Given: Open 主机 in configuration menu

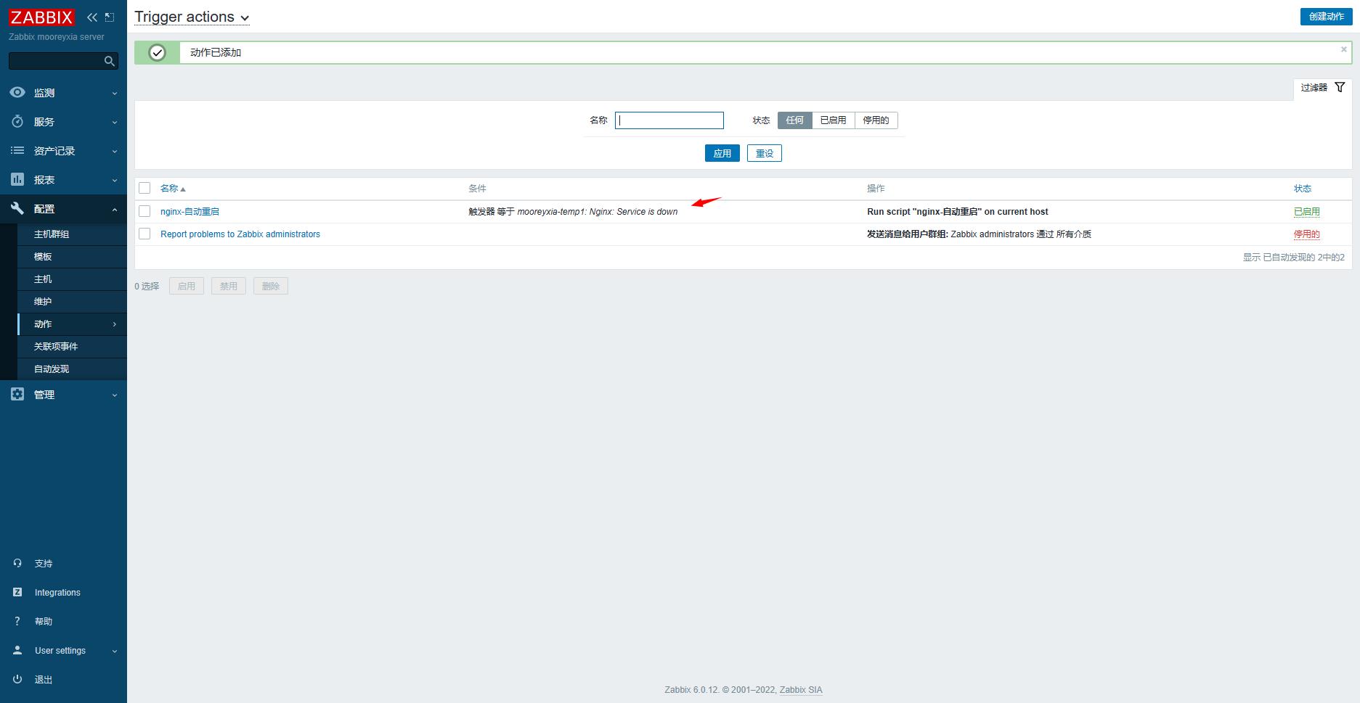Looking at the screenshot, I should click(72, 279).
